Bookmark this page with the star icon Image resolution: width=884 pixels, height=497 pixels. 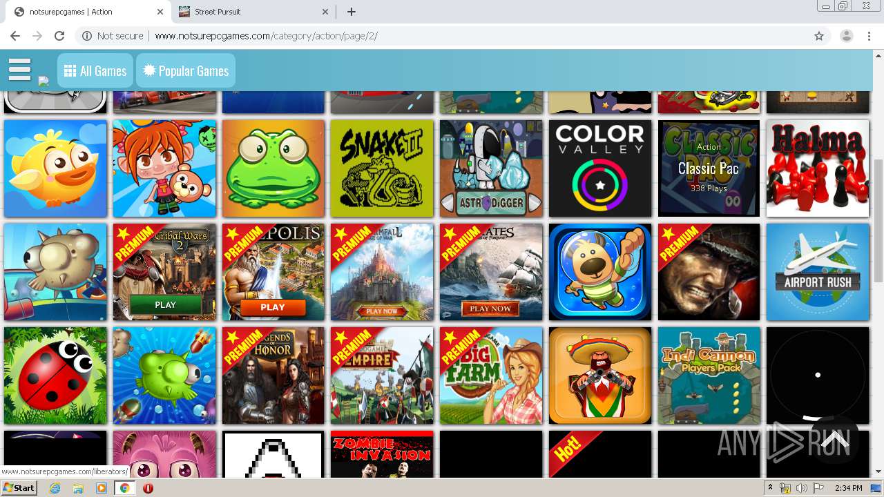pyautogui.click(x=819, y=36)
